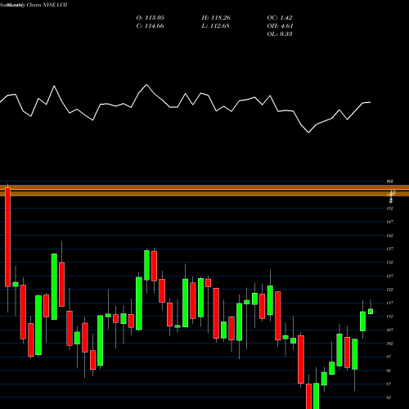Screen dimensions: 409x409
Task: Click the 137 price axis label
Action: pyautogui.click(x=389, y=249)
